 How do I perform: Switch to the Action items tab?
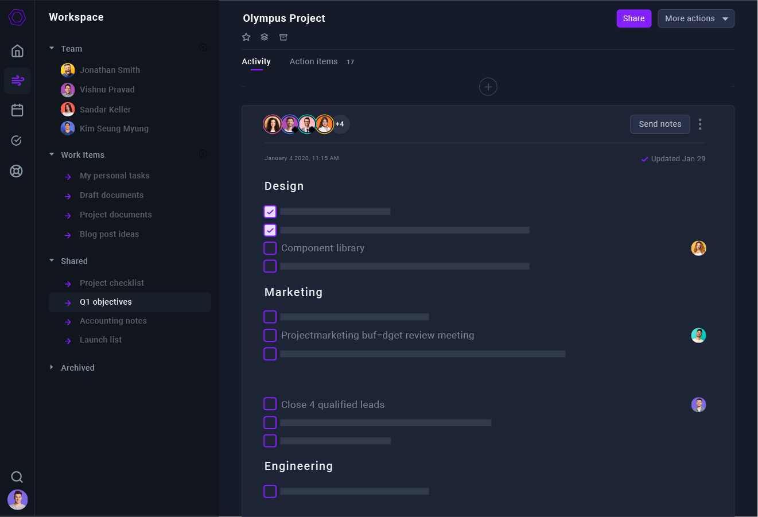click(313, 61)
